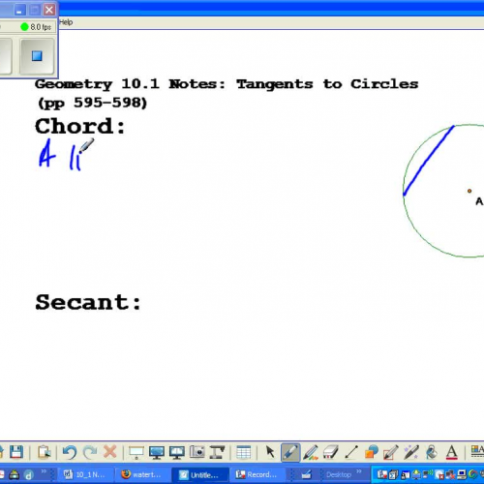Click the handwriting input taskbar icon

point(306,474)
